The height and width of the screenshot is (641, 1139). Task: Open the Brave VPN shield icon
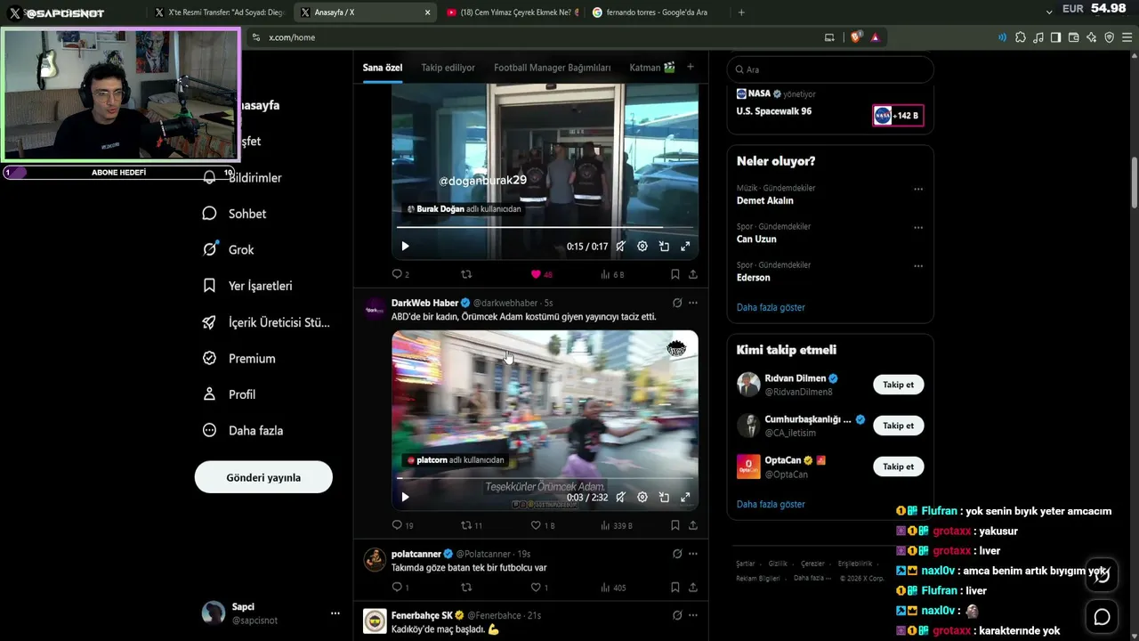pos(1110,37)
